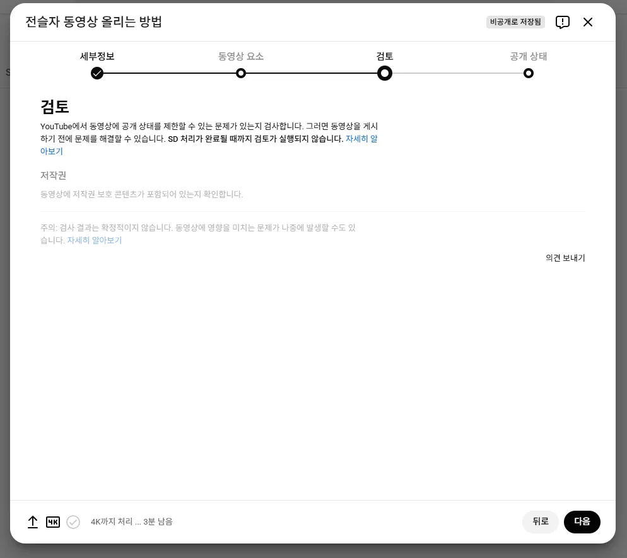This screenshot has width=627, height=558.
Task: Click the checks complete checkmark icon
Action: 73,522
